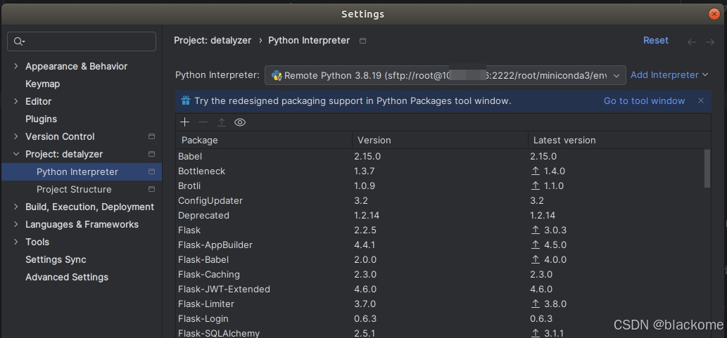Click project-level icon on Project: detalyzer row

[151, 154]
